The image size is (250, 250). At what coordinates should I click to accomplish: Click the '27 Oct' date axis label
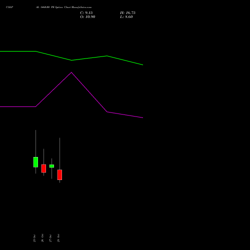(50, 238)
